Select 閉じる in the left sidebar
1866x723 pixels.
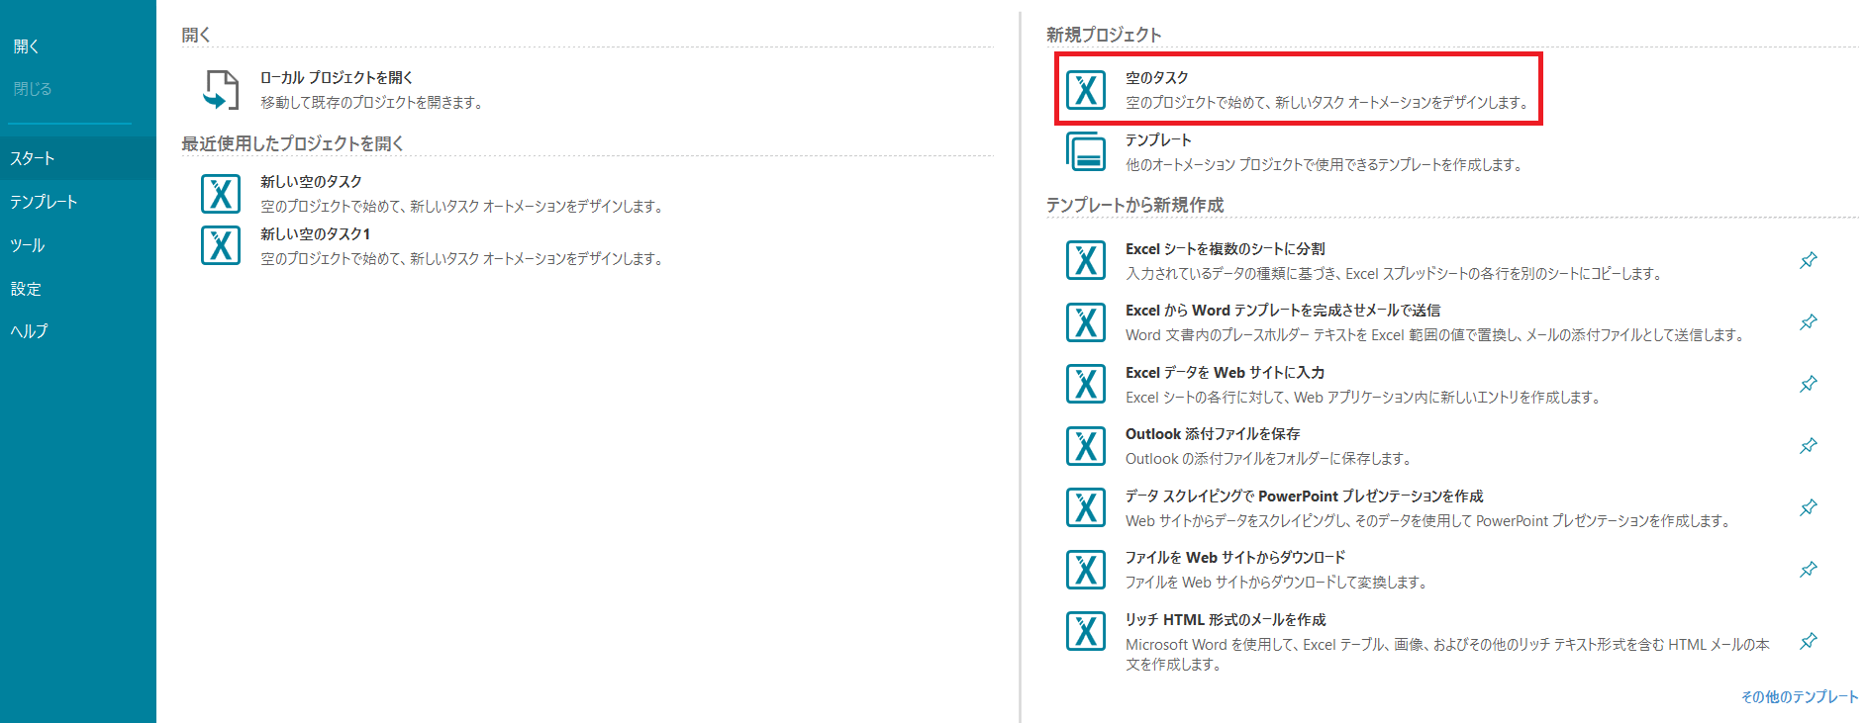[33, 89]
